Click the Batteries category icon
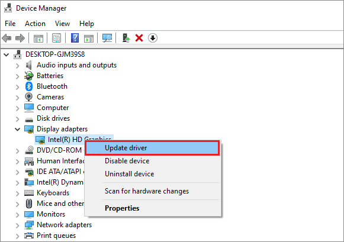Image resolution: width=344 pixels, height=242 pixels. point(29,76)
